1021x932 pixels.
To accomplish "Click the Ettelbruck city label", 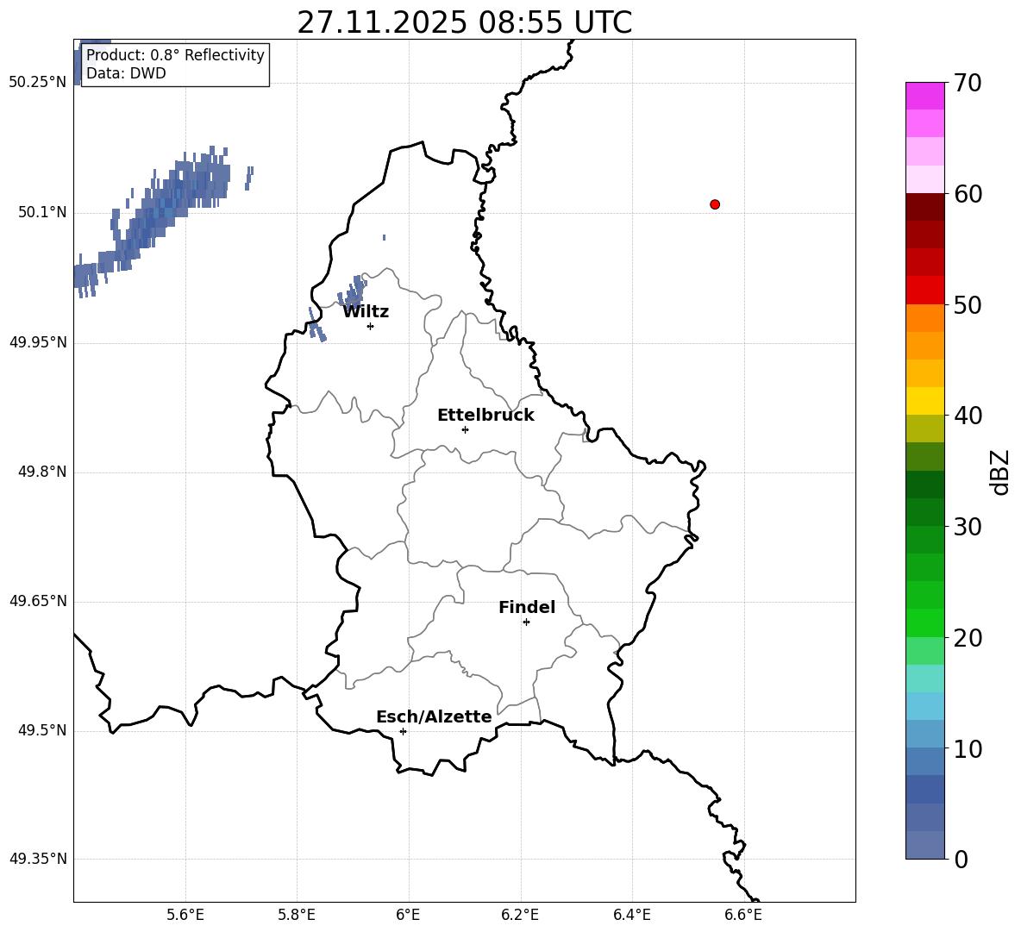I will 485,416.
